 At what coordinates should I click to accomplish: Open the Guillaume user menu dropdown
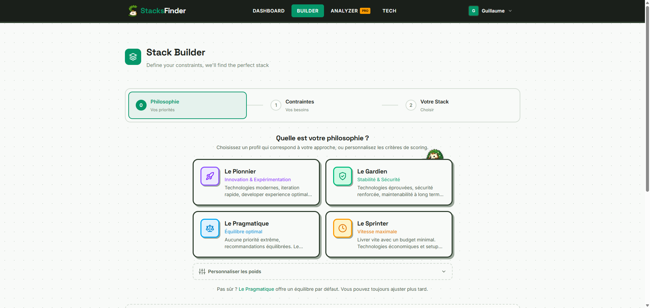point(490,11)
